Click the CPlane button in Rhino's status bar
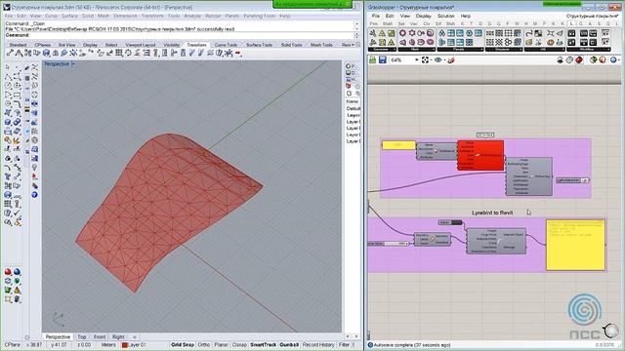The height and width of the screenshot is (351, 625). click(x=13, y=344)
